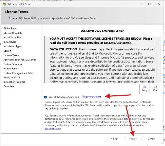
Task: Click the Copy license terms button
Action: pyautogui.click(x=144, y=89)
